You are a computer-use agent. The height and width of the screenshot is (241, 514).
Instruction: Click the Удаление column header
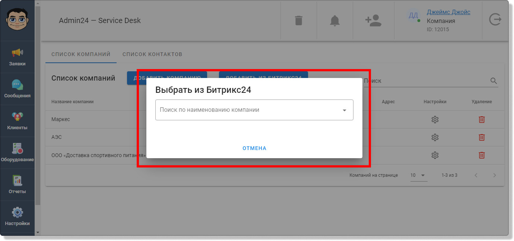[x=482, y=102]
